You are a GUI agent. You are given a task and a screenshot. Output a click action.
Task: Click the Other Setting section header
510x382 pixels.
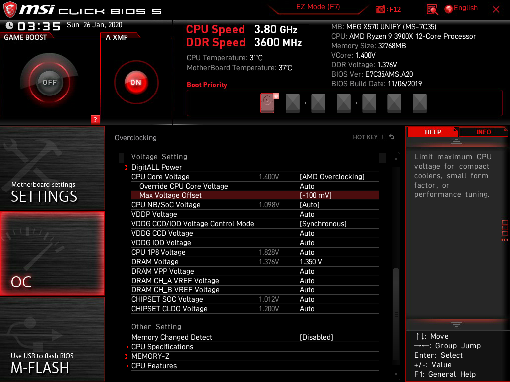tap(156, 327)
